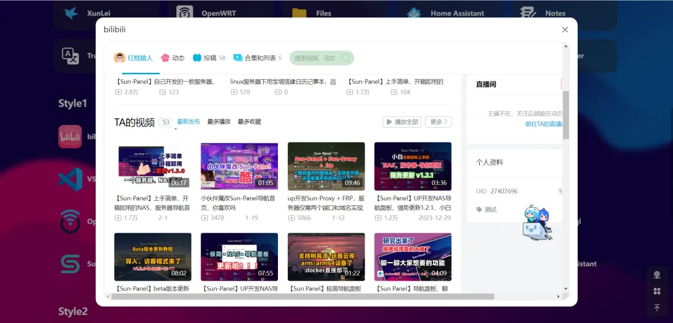This screenshot has width=673, height=323.
Task: Click the bilibili icon under Style1
Action: 70,137
